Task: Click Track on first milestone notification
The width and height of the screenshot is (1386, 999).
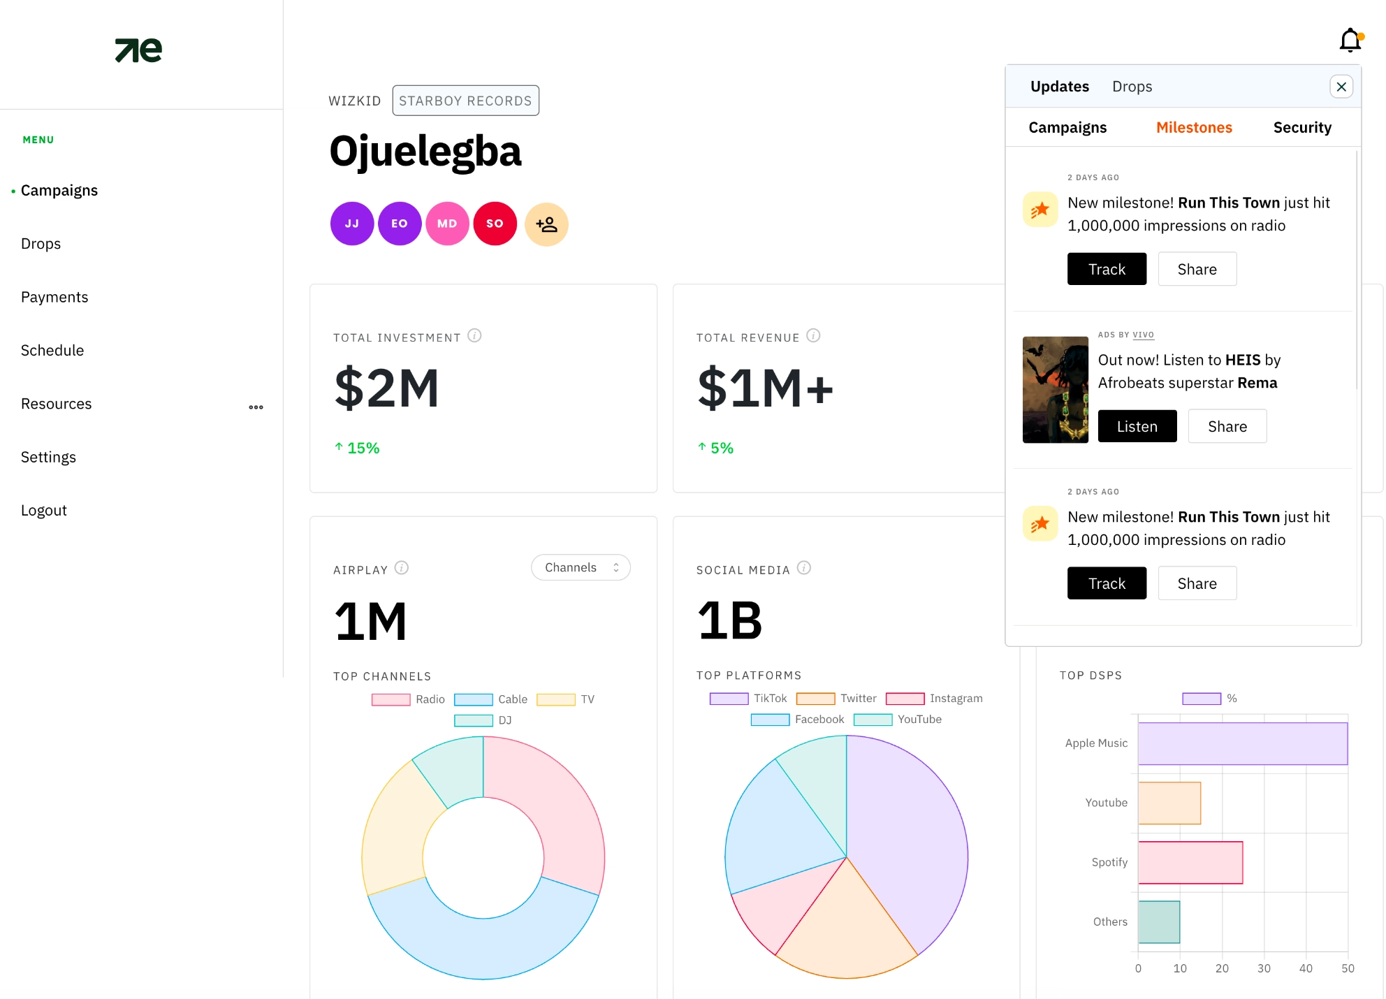Action: 1107,269
